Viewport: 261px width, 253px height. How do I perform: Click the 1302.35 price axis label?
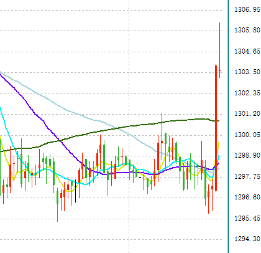247,93
